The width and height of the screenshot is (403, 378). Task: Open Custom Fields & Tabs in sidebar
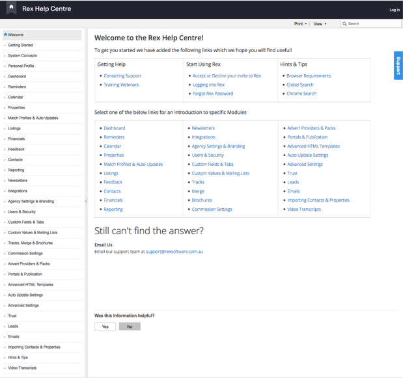[x=25, y=222]
